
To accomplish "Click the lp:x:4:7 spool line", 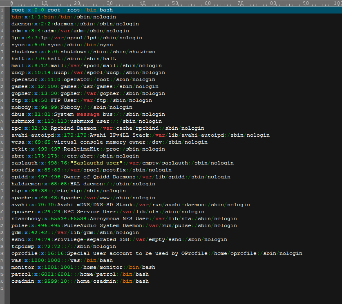I will coord(77,38).
